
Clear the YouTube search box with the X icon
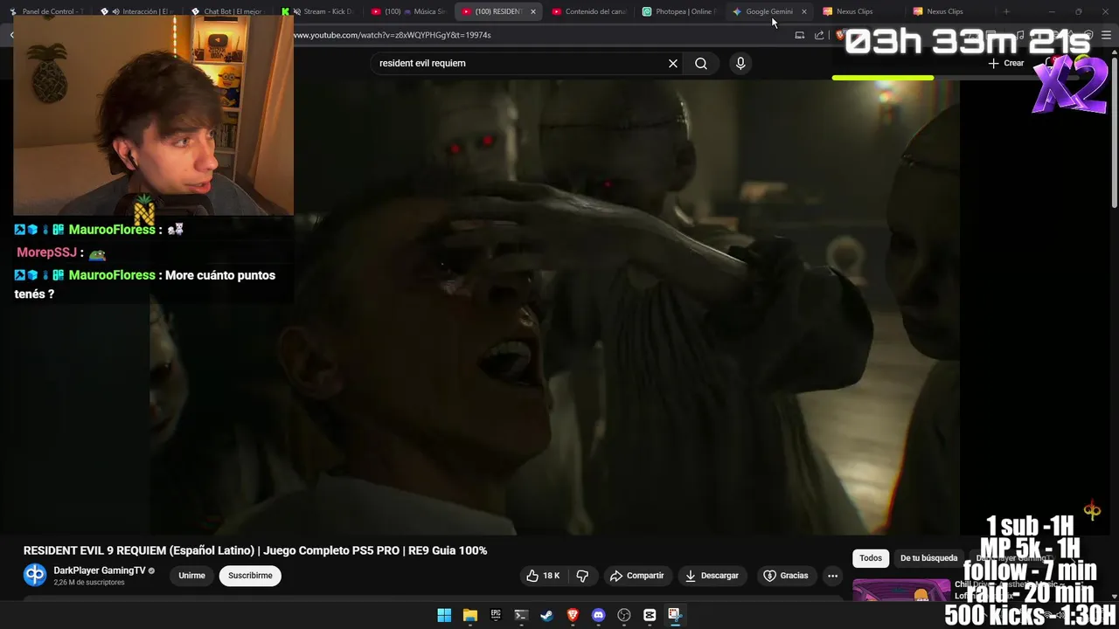click(x=673, y=63)
